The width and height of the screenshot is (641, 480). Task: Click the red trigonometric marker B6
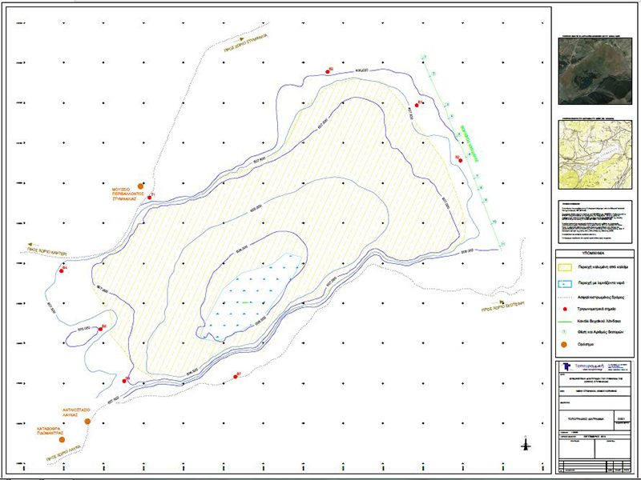101,329
